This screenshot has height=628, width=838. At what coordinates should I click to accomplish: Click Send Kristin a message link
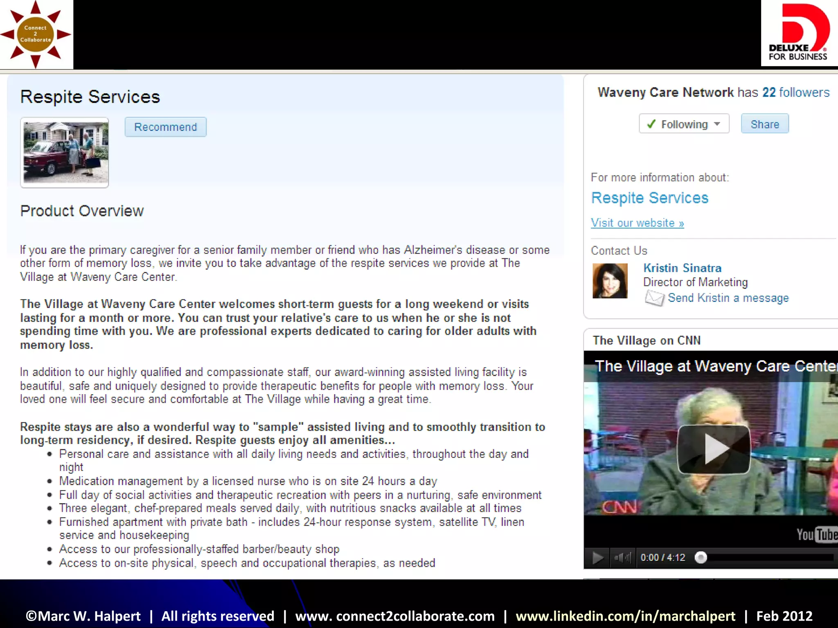pos(728,298)
